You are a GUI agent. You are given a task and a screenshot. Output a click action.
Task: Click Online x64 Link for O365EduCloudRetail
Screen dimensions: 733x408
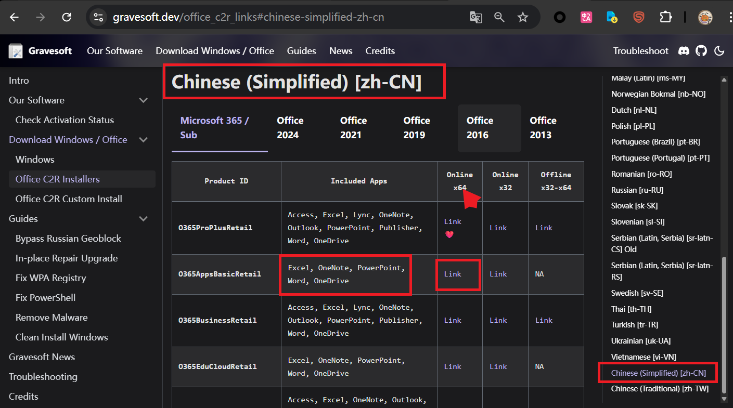[x=453, y=366]
